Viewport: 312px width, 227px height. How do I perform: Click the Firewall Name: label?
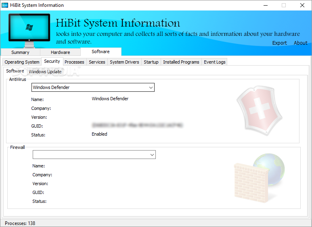[x=39, y=166]
